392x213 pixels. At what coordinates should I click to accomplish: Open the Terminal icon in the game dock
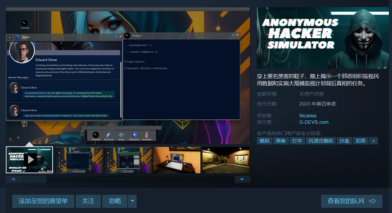pyautogui.click(x=95, y=135)
